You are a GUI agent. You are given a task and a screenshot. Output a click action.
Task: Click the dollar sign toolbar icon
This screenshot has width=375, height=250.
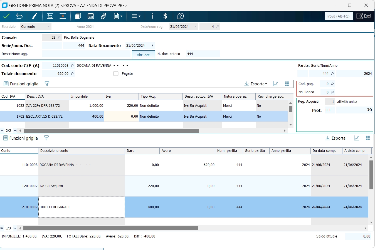[165, 16]
